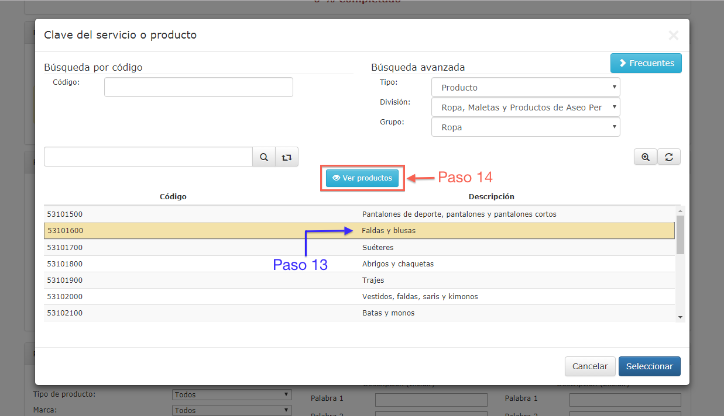Select row 53101500 Pantalones de deporte
This screenshot has width=724, height=416.
(359, 214)
